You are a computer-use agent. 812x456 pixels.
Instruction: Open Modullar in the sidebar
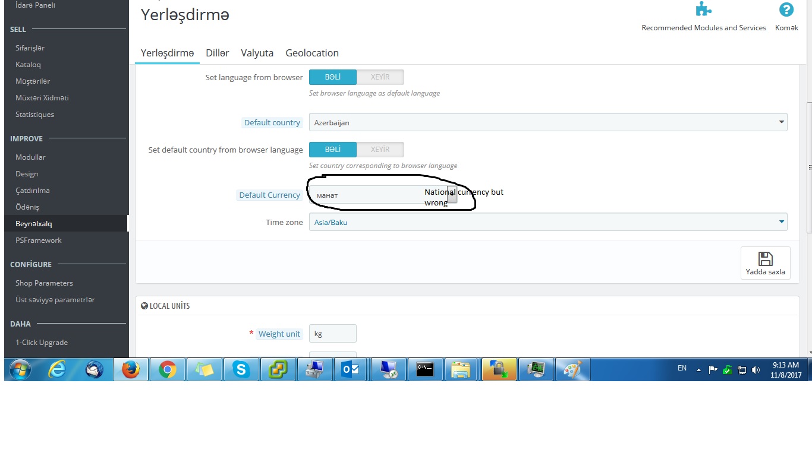click(x=30, y=157)
